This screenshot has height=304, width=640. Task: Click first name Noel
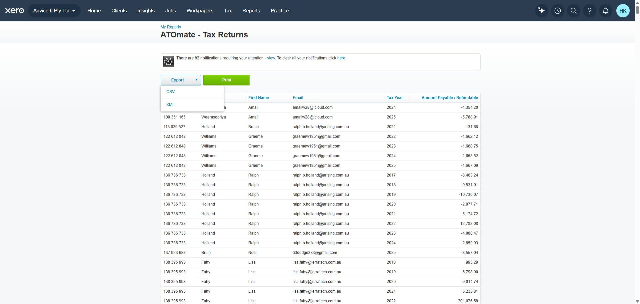point(252,253)
